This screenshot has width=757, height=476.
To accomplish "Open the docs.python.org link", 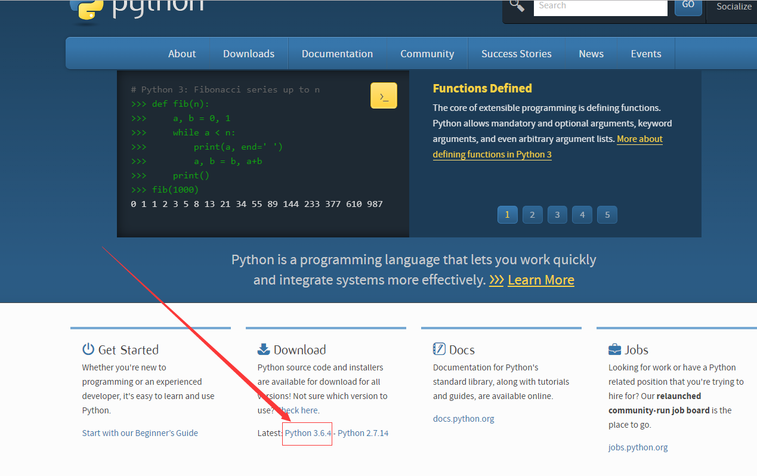I will click(x=464, y=419).
